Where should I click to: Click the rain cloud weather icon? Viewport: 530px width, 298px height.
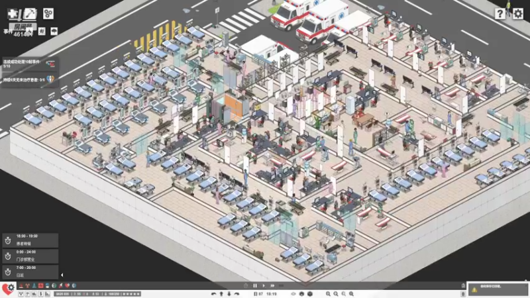click(x=54, y=31)
